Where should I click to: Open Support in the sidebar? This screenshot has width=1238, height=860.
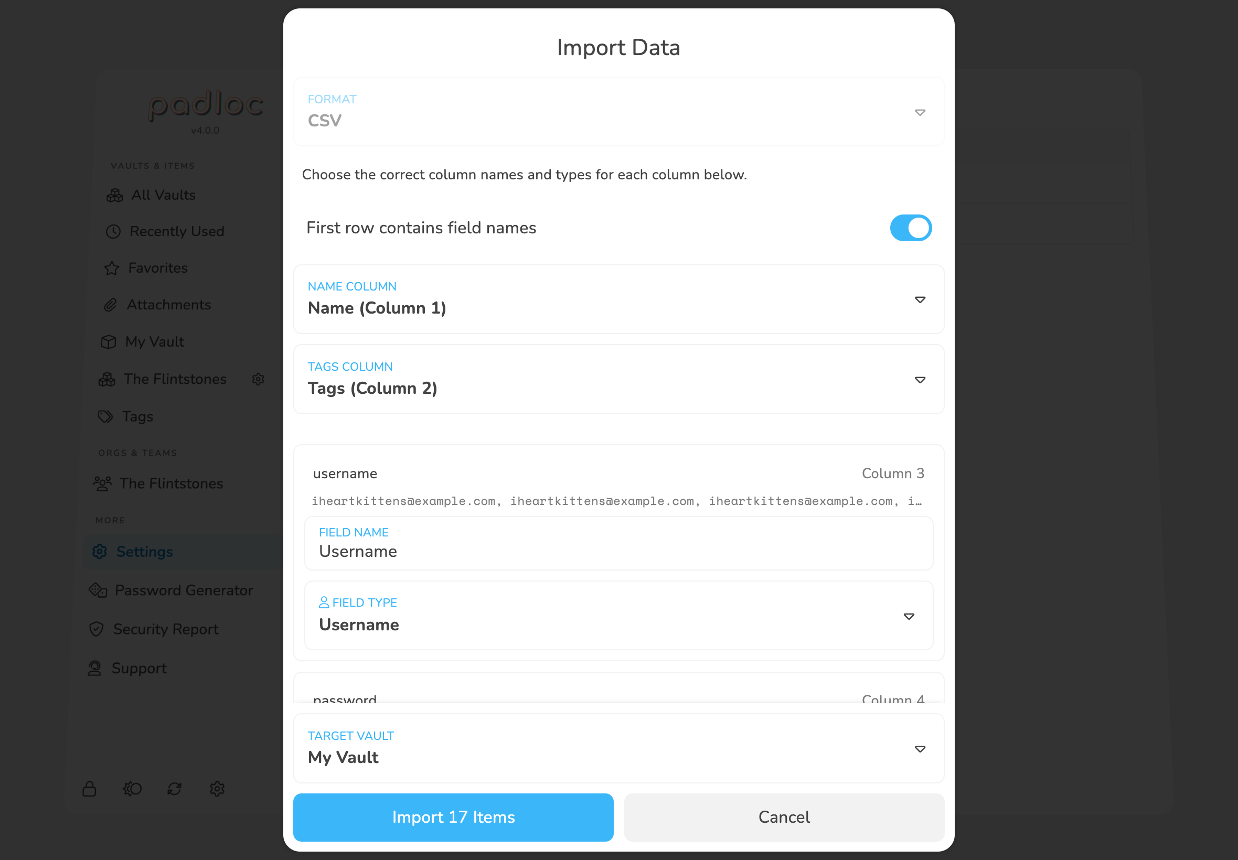point(139,668)
